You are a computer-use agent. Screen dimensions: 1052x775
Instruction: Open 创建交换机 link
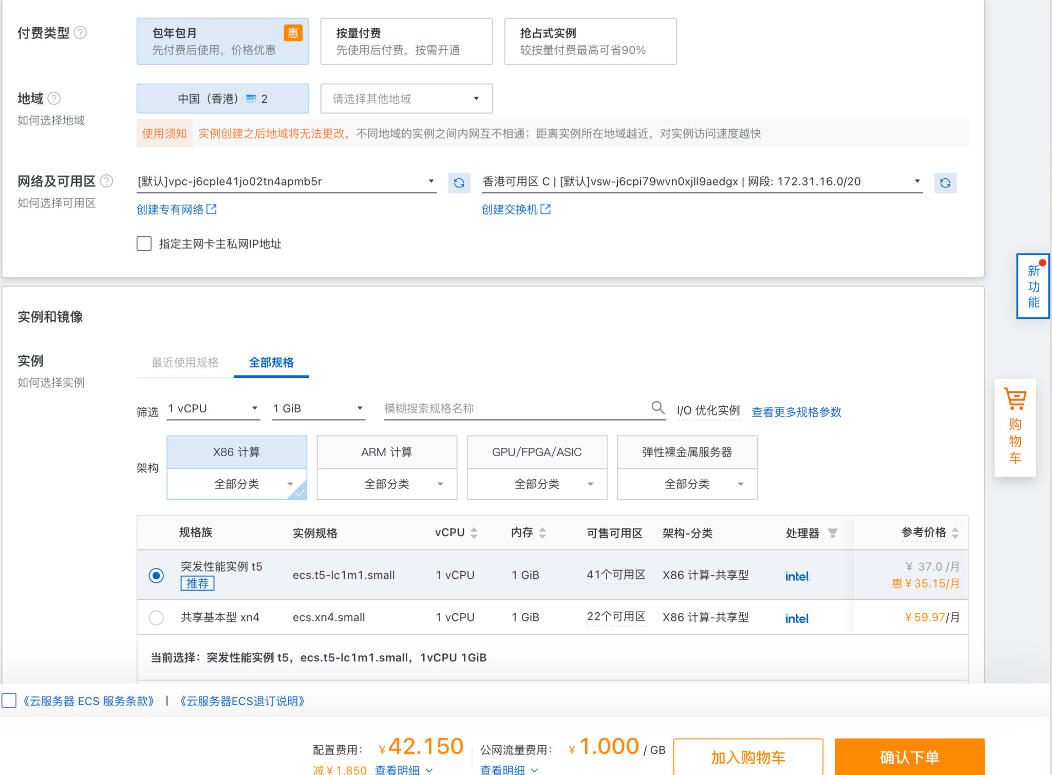click(x=510, y=210)
